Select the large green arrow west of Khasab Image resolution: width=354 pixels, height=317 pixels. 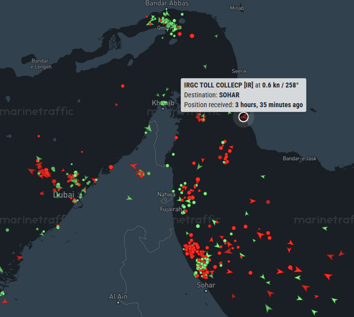[x=149, y=128]
